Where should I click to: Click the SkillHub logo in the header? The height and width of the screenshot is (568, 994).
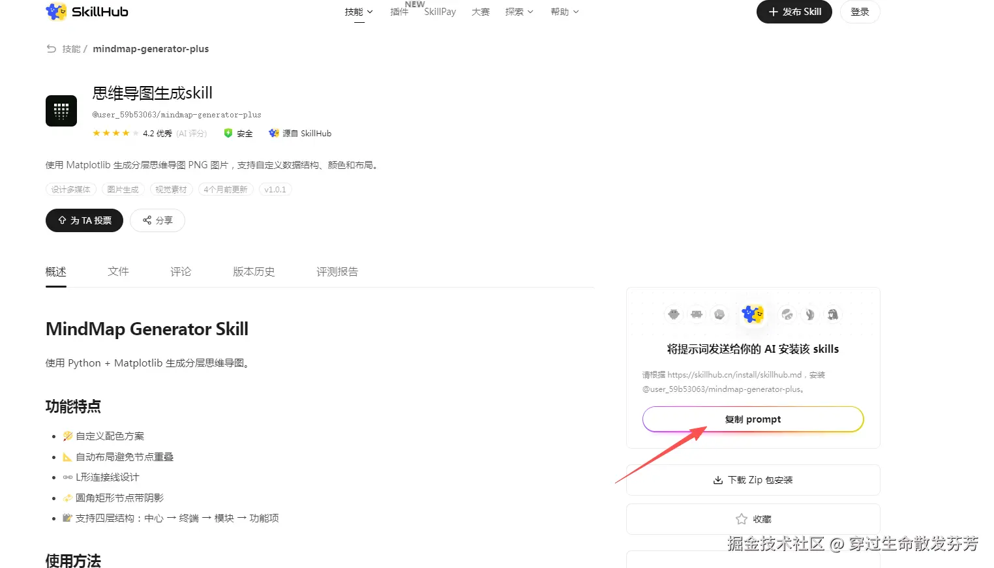click(87, 12)
